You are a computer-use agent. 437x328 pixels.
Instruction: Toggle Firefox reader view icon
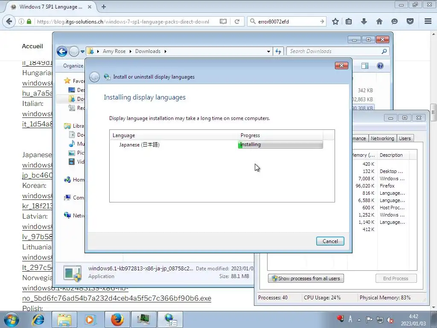223,21
